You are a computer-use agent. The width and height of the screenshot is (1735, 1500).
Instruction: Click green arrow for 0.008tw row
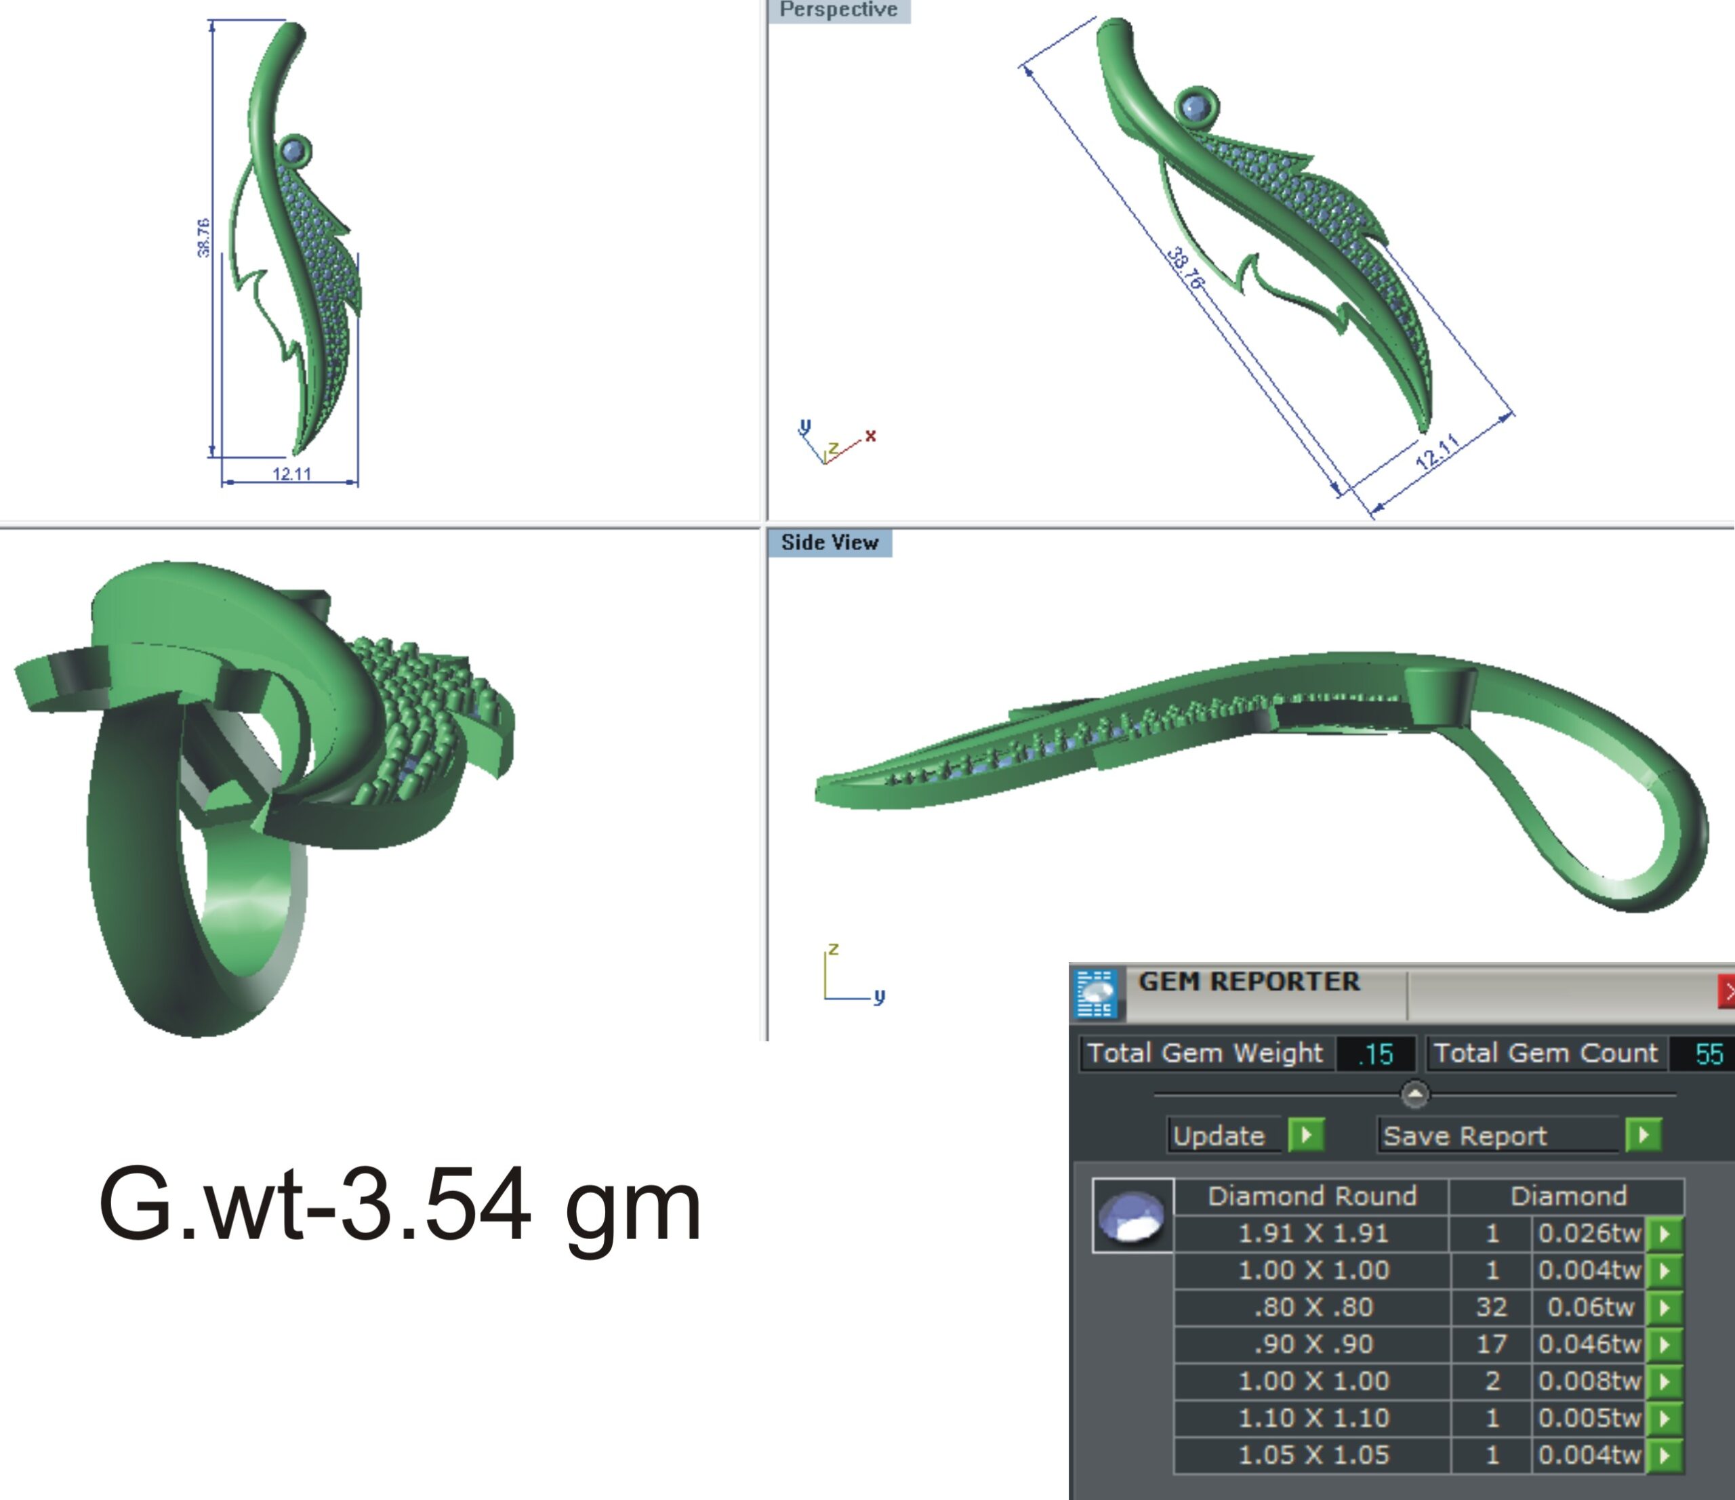pyautogui.click(x=1665, y=1381)
